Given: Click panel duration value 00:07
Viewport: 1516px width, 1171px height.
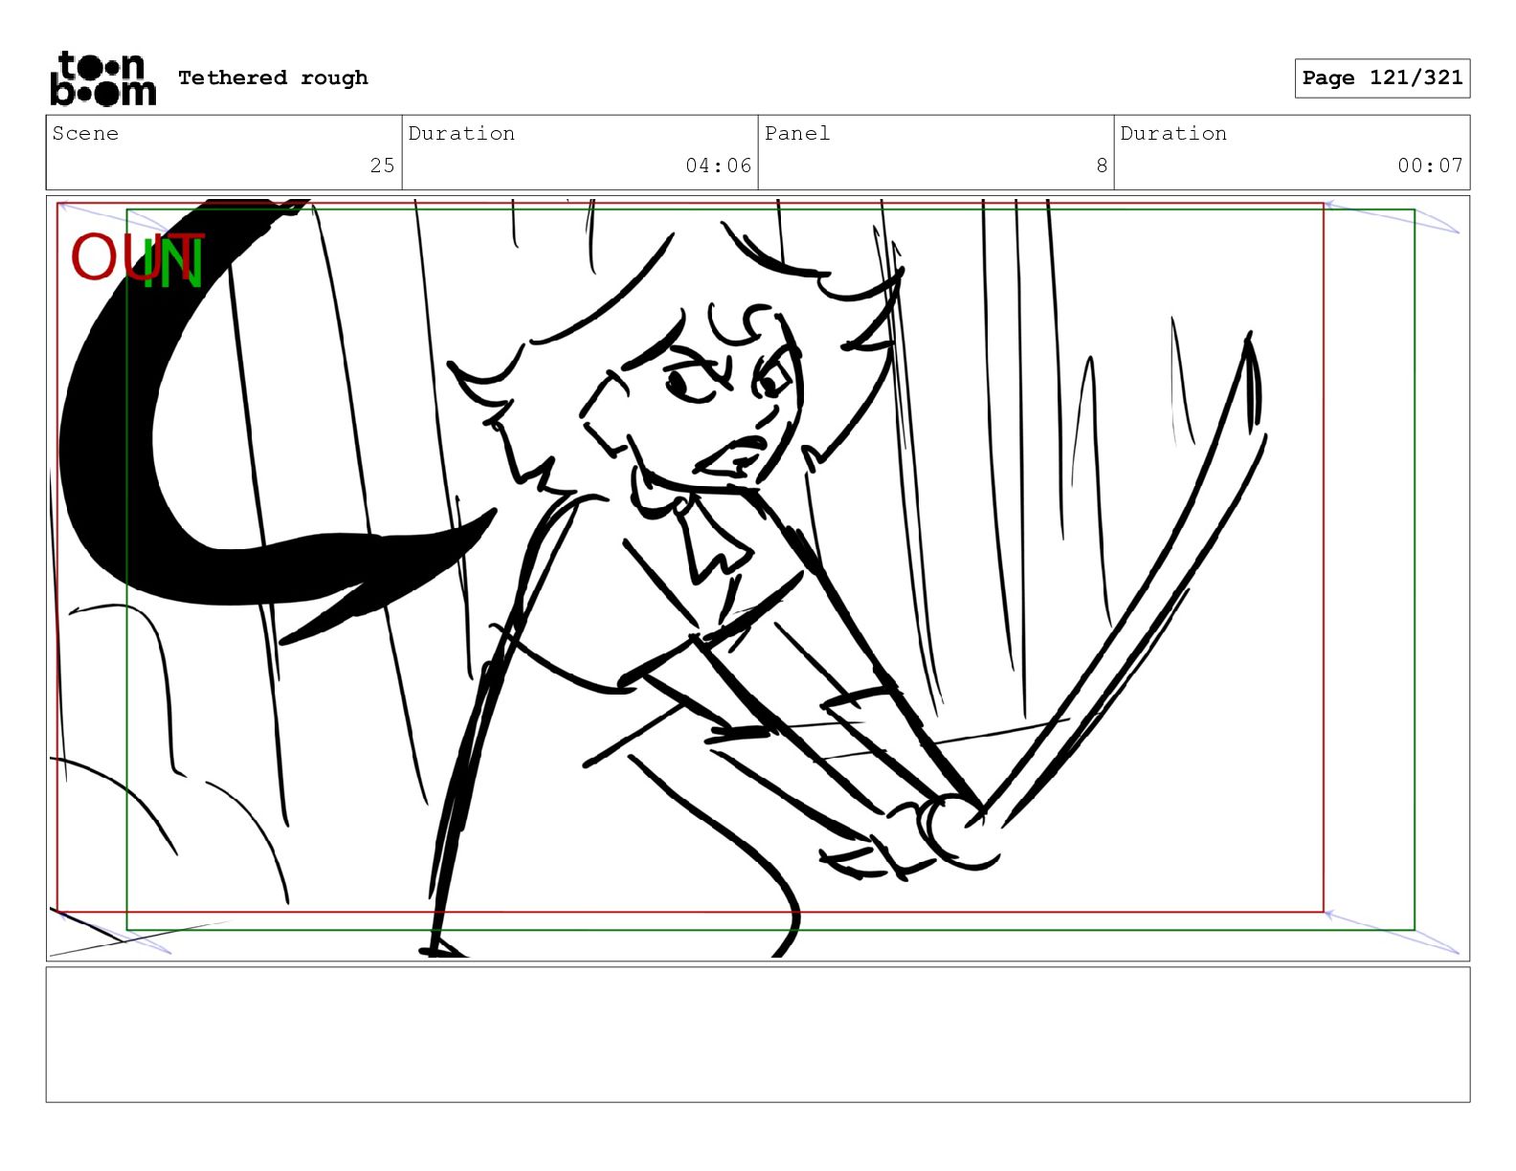Looking at the screenshot, I should coord(1430,166).
